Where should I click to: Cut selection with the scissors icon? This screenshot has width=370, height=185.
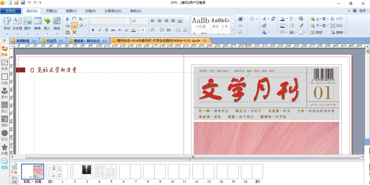[67, 19]
